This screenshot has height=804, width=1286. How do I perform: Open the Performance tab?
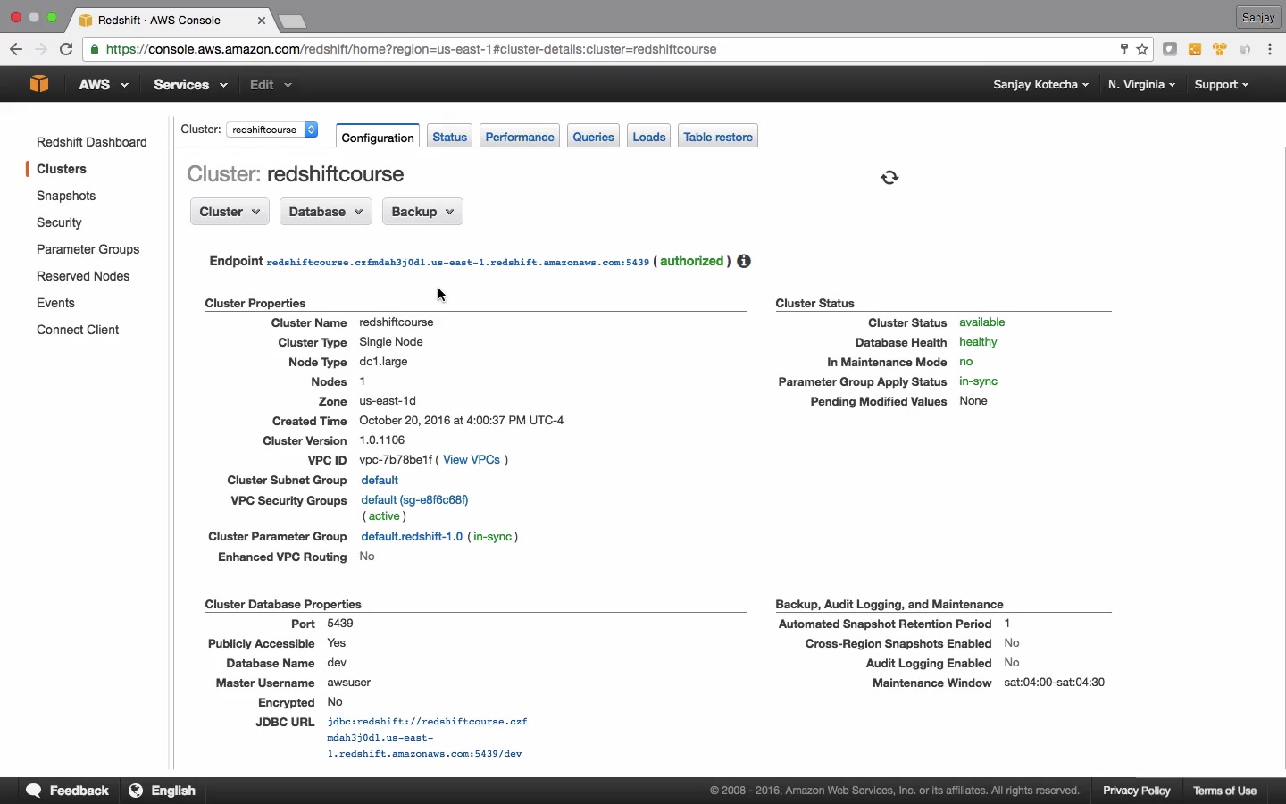click(520, 137)
